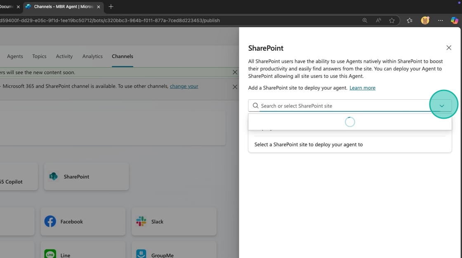Switch to the Agents tab

point(15,56)
